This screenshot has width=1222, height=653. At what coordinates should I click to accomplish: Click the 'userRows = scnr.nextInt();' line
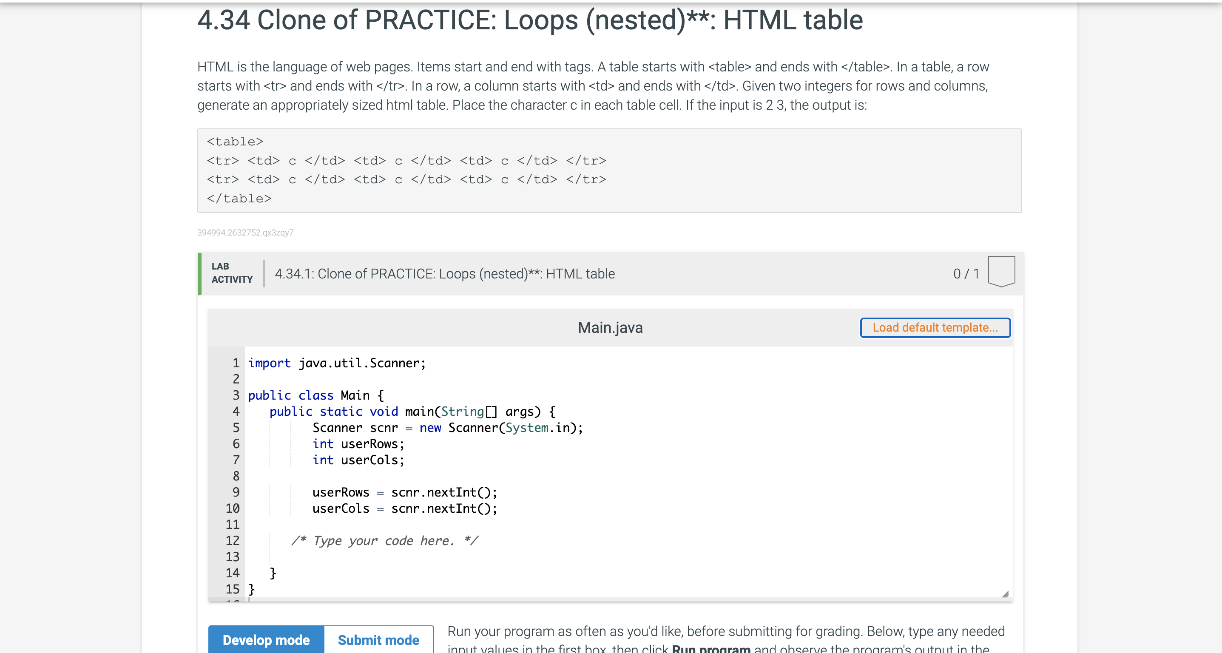coord(405,492)
